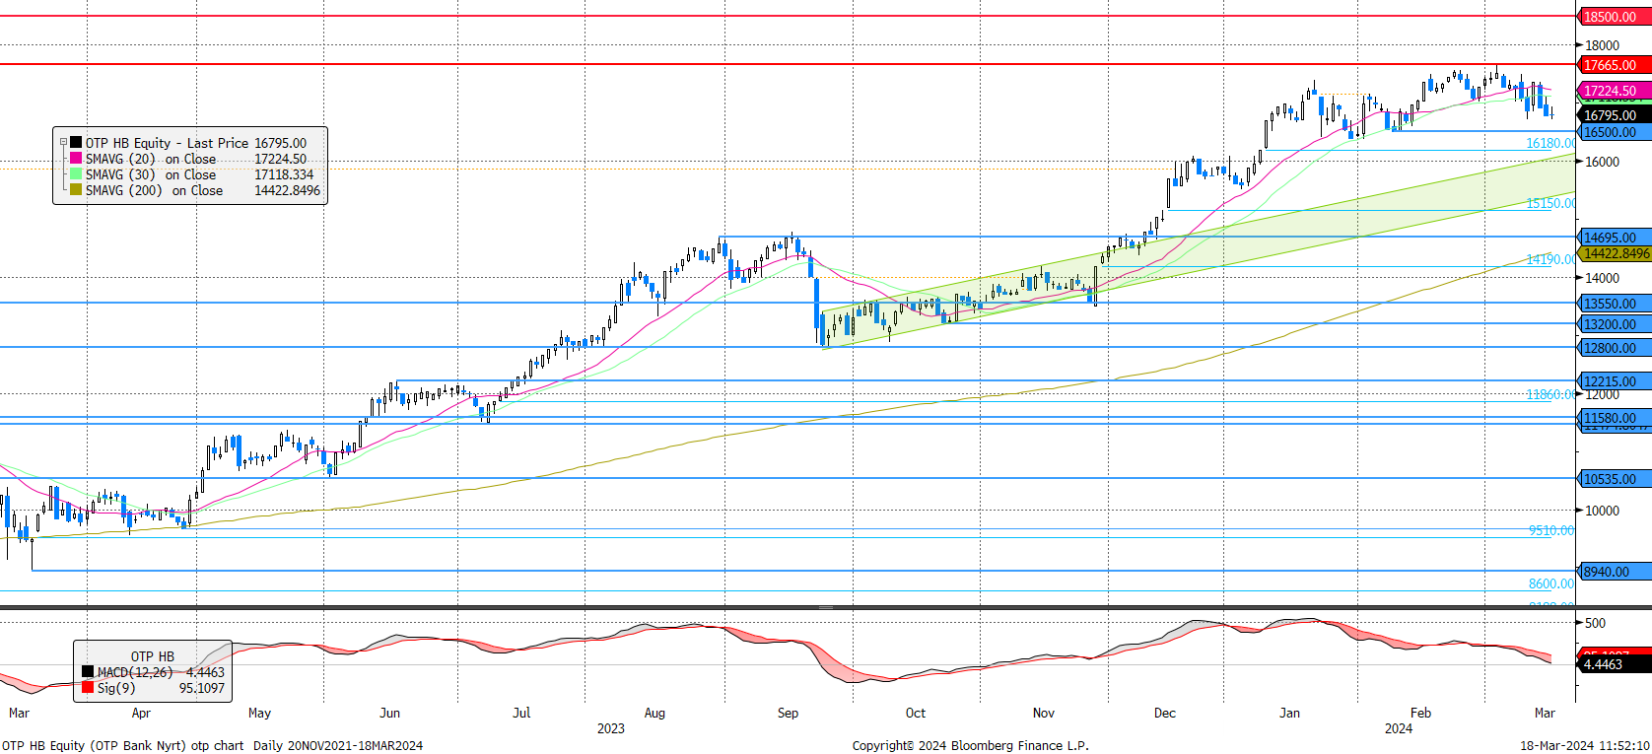Click the 15150.00 level annotation
Screen dimensions: 1652x754
(1550, 203)
